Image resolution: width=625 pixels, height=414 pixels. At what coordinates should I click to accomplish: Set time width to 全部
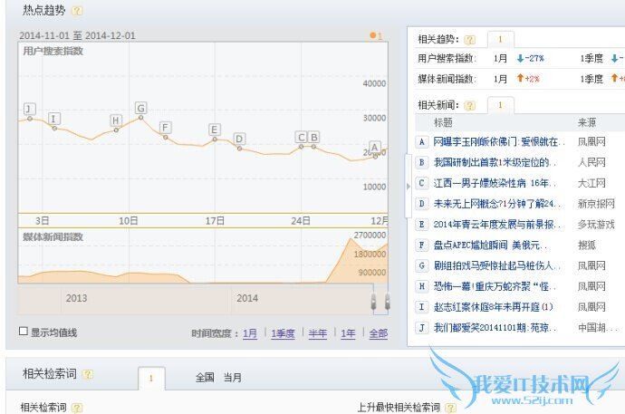click(379, 333)
